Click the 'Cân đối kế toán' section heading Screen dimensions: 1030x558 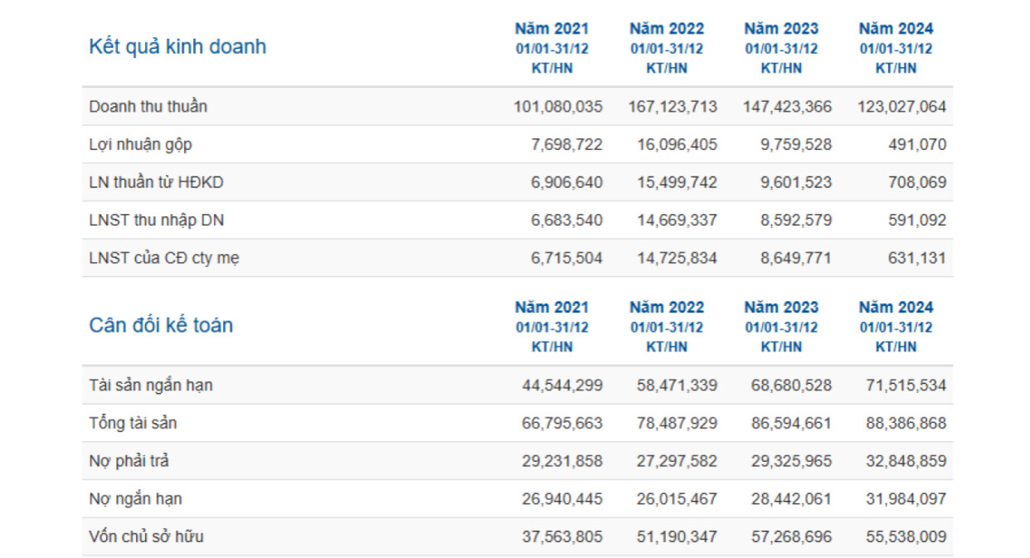161,325
